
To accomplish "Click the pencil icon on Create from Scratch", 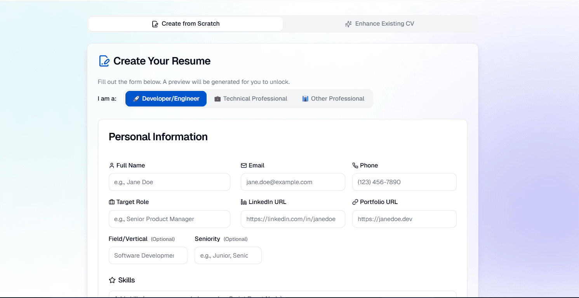I will tap(155, 23).
